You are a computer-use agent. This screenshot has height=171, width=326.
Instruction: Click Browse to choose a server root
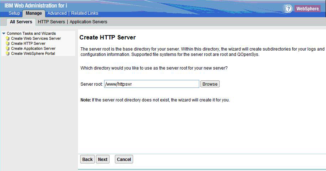[210, 84]
